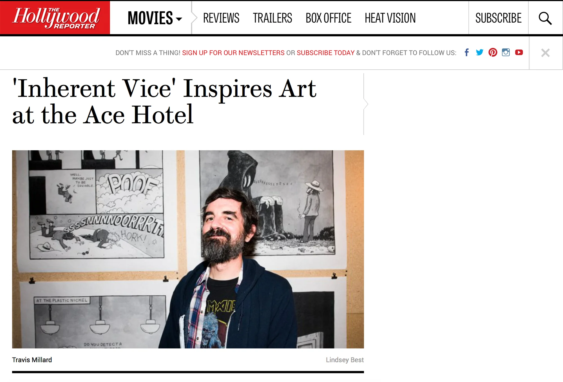Expand the Movies section dropdown
Image resolution: width=563 pixels, height=382 pixels.
pyautogui.click(x=155, y=18)
